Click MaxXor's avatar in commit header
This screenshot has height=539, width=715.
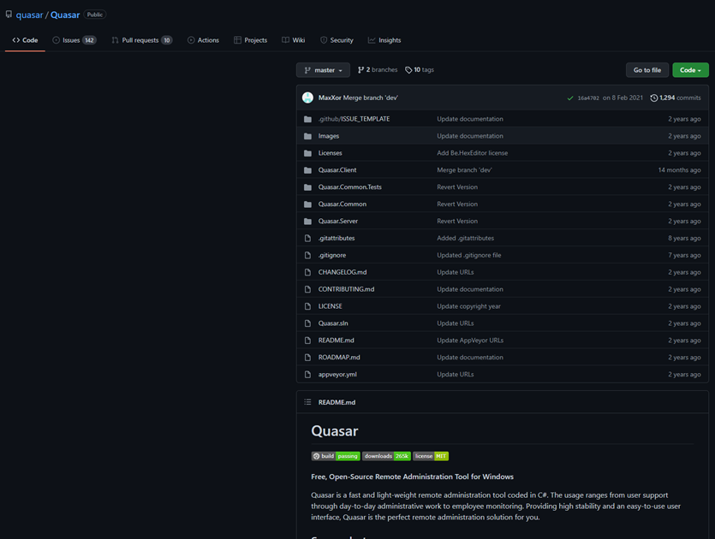[307, 98]
